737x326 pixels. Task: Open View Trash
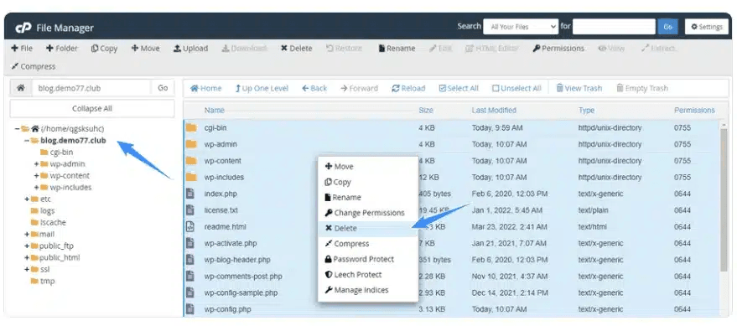pyautogui.click(x=579, y=88)
